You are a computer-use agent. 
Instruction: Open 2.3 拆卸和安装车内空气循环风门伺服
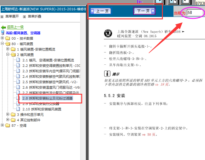click(x=51, y=71)
